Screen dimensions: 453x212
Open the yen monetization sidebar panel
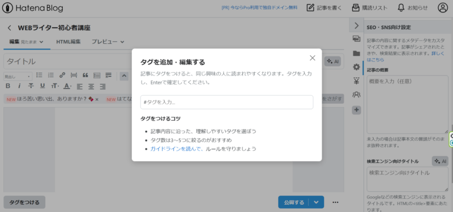357,81
